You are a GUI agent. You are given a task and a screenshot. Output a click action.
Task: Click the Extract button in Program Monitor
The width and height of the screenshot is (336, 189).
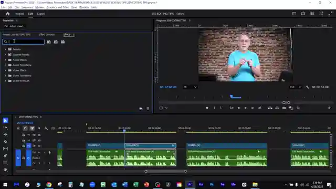click(277, 108)
